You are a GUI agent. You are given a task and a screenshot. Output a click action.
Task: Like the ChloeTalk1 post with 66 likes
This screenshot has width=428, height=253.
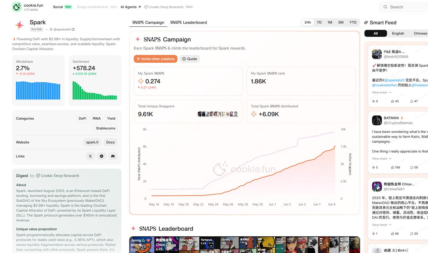pyautogui.click(x=393, y=234)
